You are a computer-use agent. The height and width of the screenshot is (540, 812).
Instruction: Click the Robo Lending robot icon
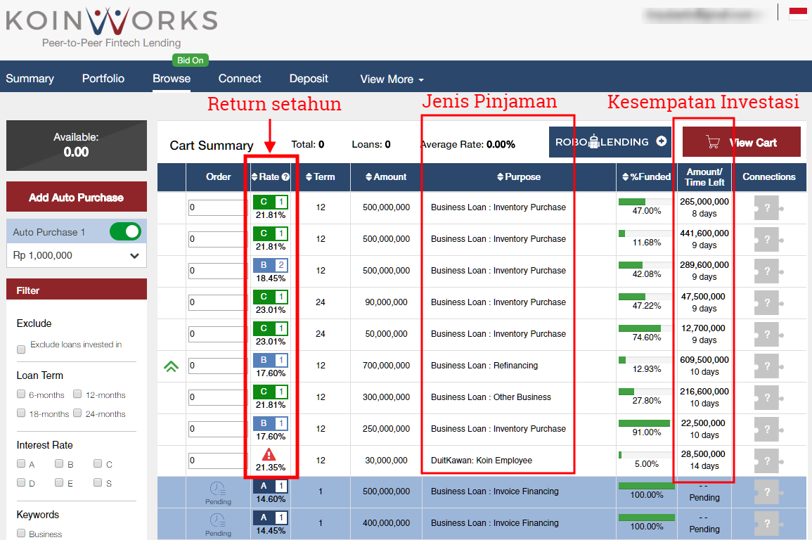[x=593, y=141]
